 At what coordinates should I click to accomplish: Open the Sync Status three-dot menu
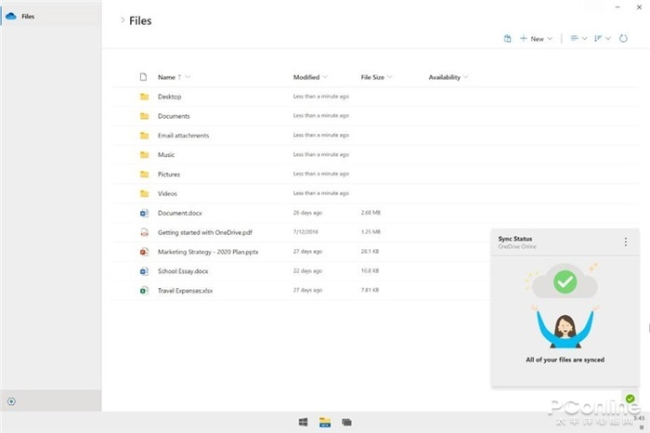click(626, 243)
